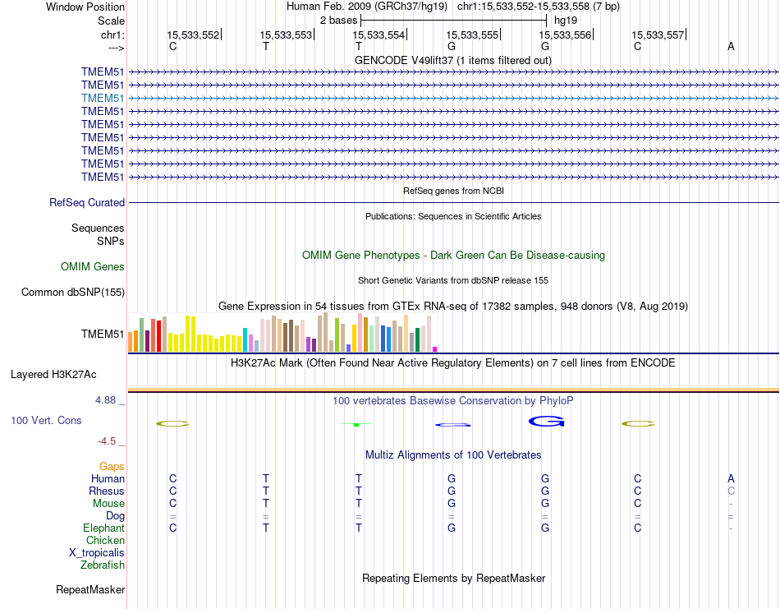This screenshot has height=609, width=780.
Task: Click faded C in the Rhesus alignment row
Action: (731, 491)
